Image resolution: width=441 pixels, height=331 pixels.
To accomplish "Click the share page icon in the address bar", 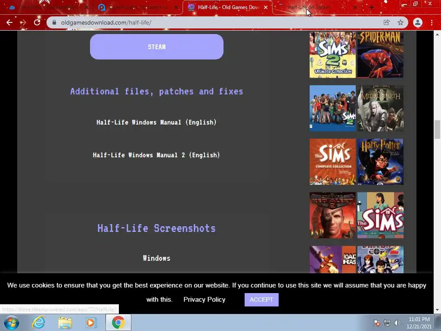I will click(x=387, y=22).
